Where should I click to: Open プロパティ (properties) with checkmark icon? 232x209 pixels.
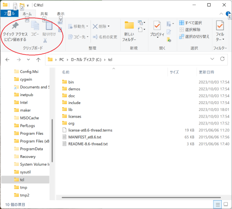point(157,26)
